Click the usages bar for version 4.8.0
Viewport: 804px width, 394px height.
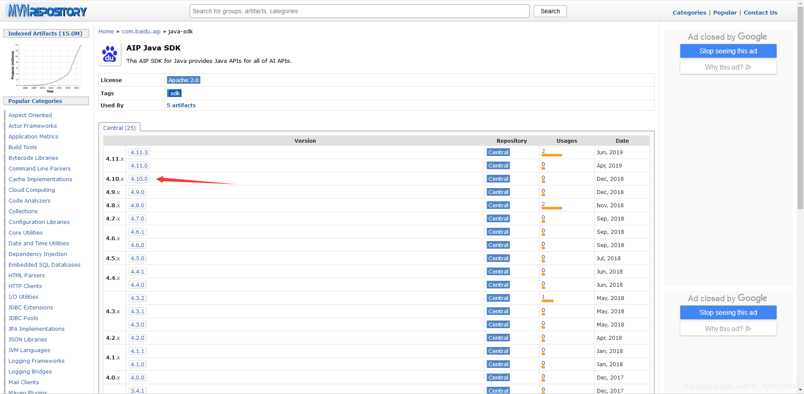click(551, 208)
